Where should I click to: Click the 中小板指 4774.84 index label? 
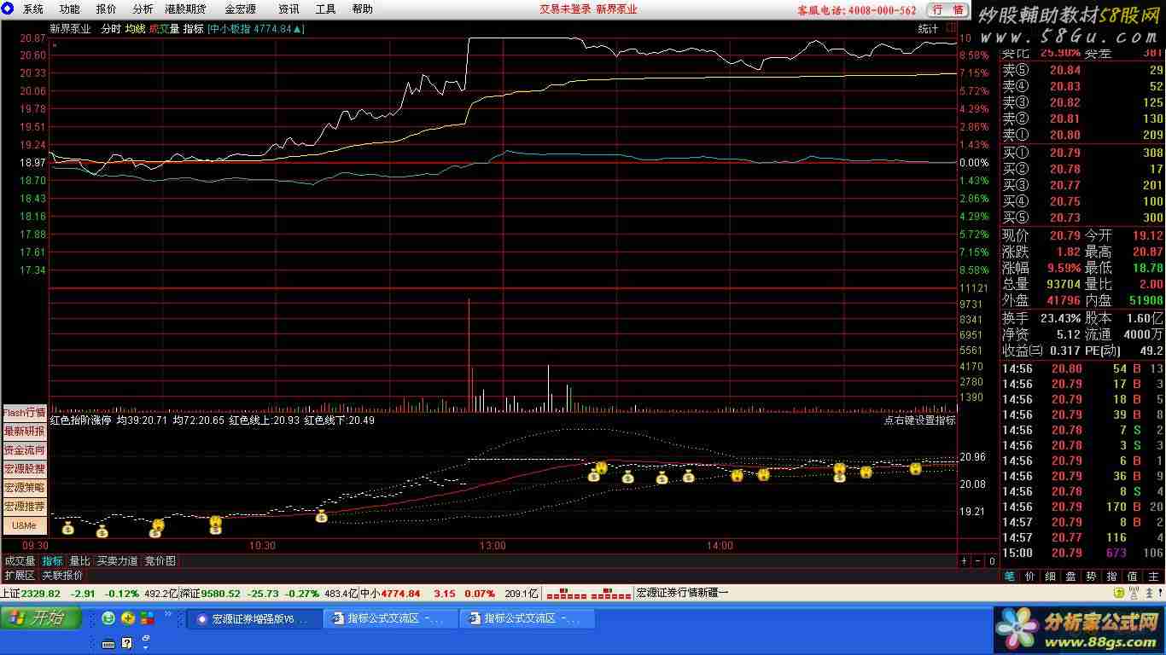click(x=256, y=29)
